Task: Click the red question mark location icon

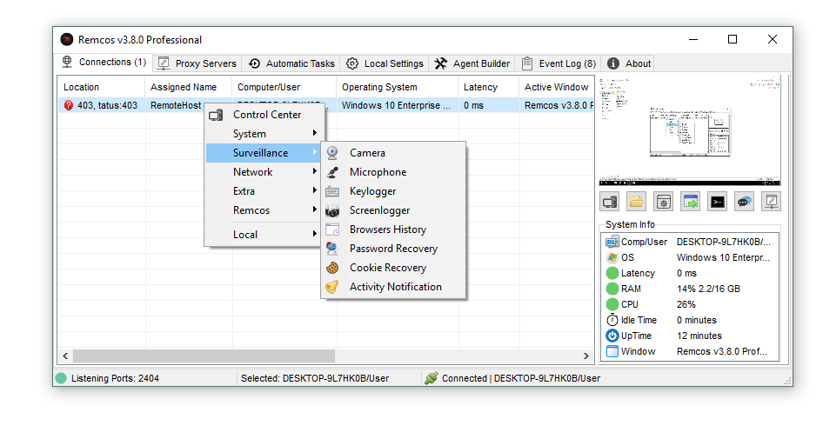Action: click(69, 106)
